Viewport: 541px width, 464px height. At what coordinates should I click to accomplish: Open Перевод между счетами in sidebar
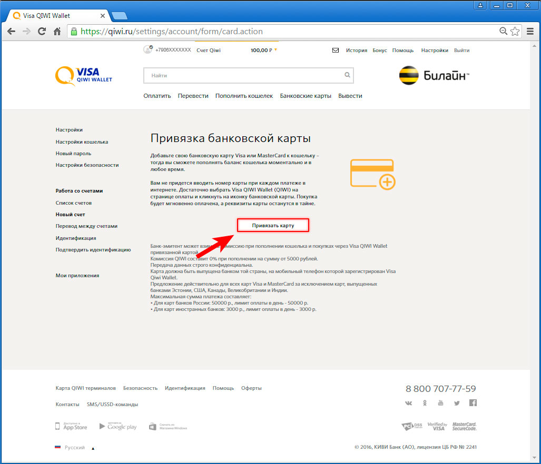coord(86,226)
